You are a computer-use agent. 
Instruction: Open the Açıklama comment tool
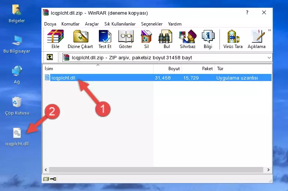click(x=257, y=39)
